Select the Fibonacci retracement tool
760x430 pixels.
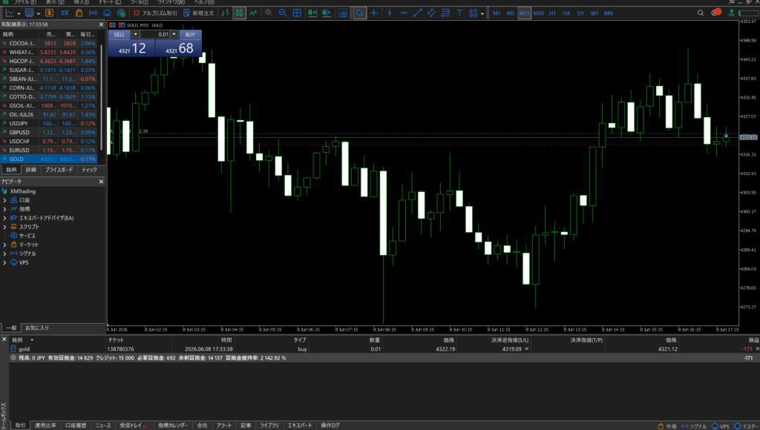point(445,13)
